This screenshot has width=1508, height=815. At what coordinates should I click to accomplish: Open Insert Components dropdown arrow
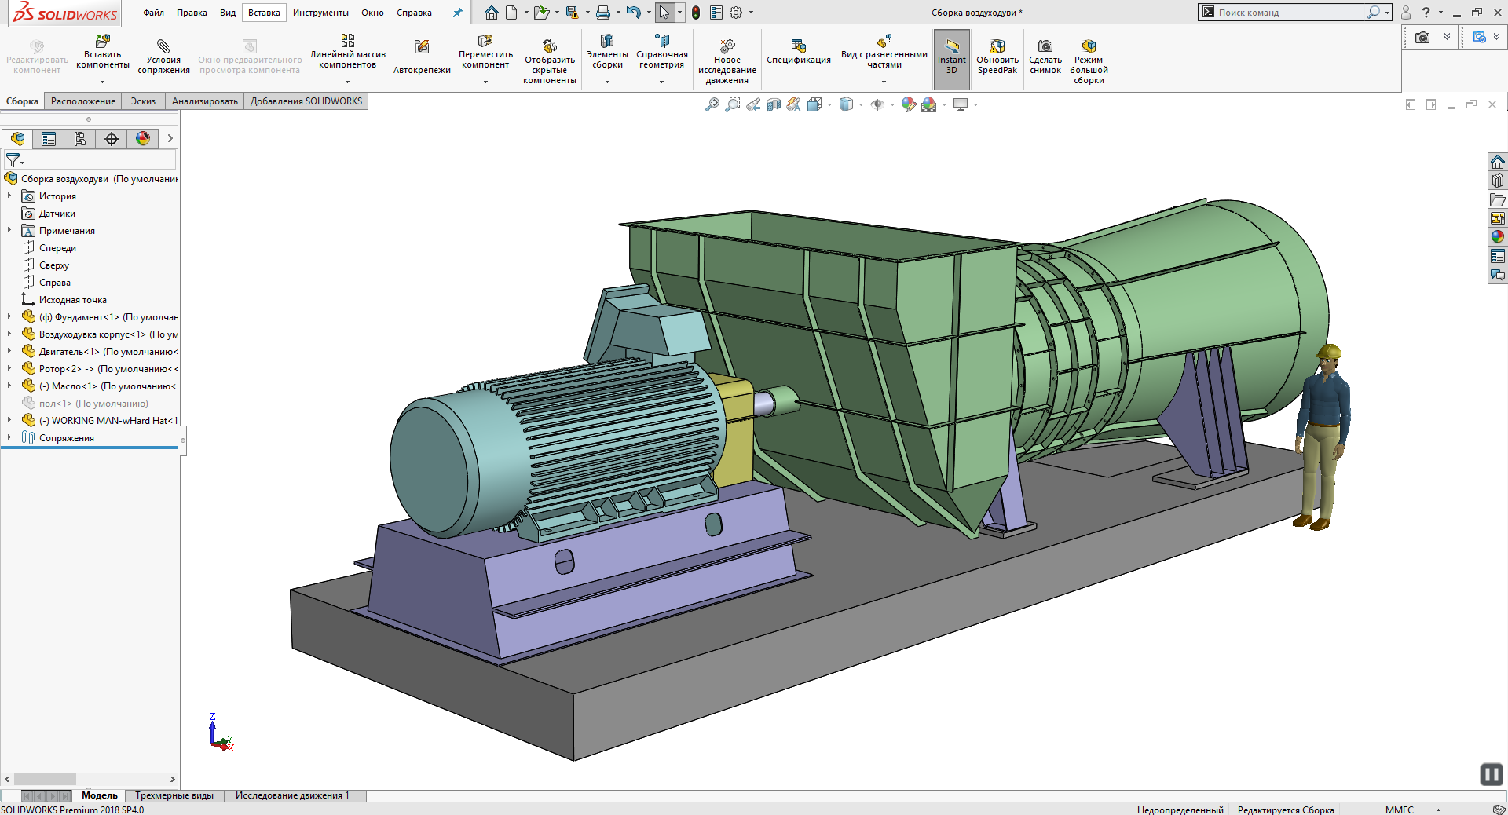coord(102,82)
